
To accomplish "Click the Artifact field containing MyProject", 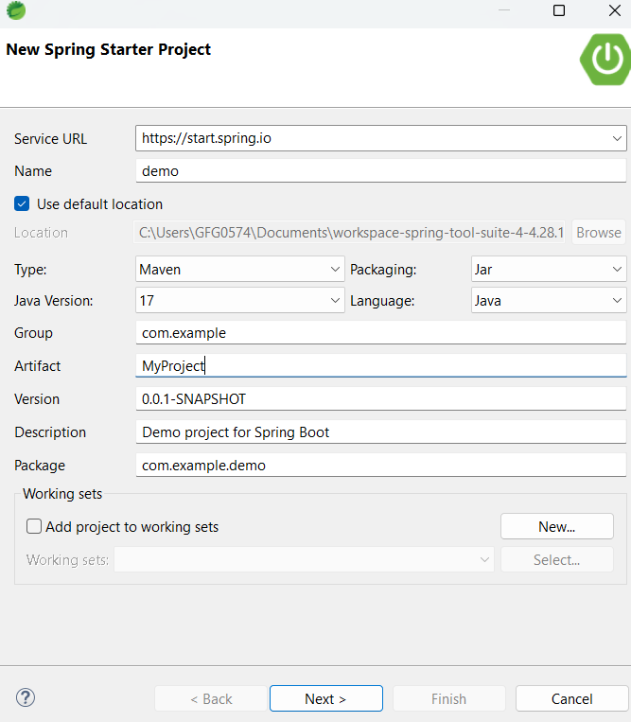I will point(380,366).
